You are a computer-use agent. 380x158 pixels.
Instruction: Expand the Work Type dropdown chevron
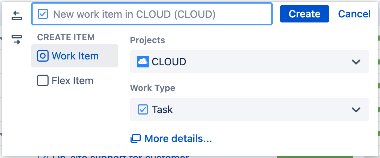coord(356,109)
